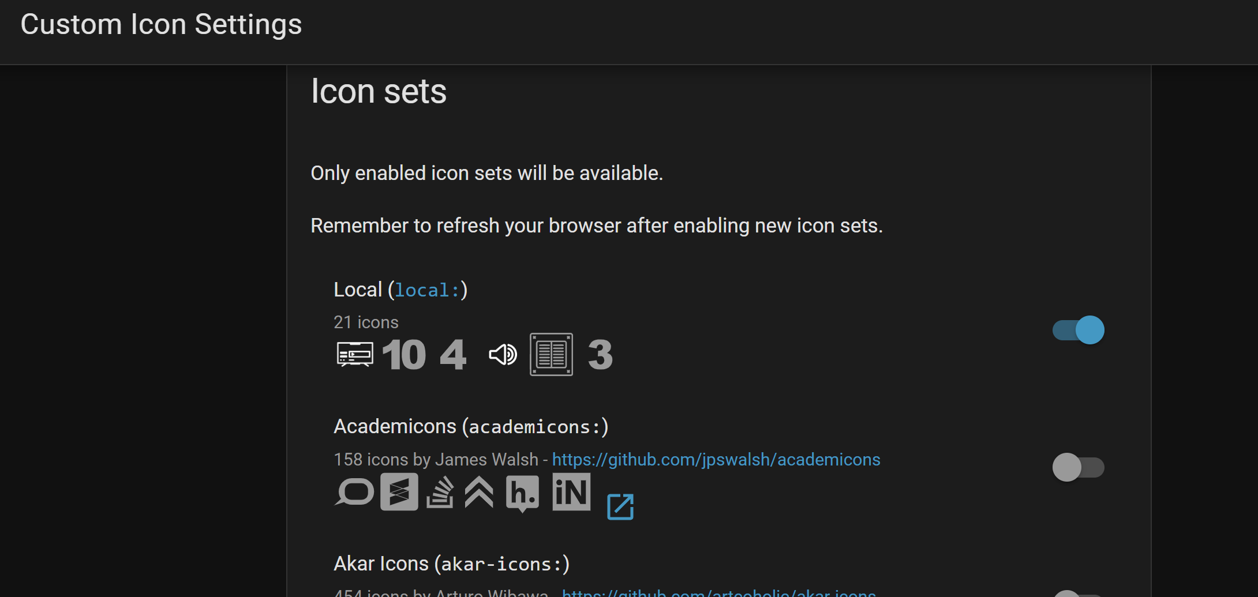
Task: Click the bold number 4 icon
Action: pos(453,355)
